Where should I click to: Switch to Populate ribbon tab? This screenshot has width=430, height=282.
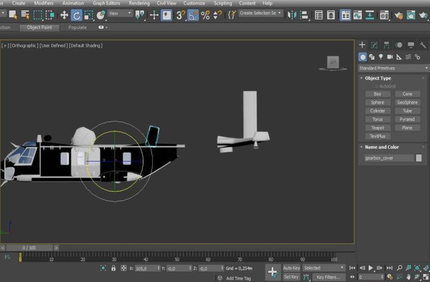click(77, 27)
